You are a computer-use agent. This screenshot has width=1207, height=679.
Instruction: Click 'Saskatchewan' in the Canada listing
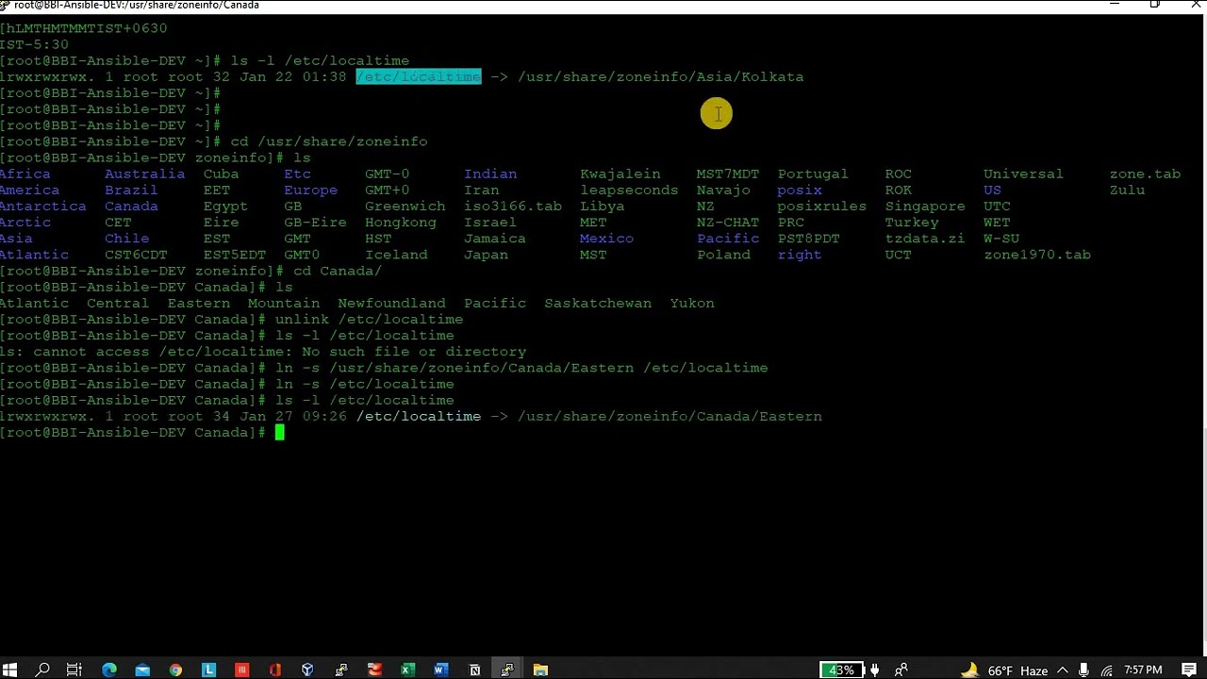598,303
